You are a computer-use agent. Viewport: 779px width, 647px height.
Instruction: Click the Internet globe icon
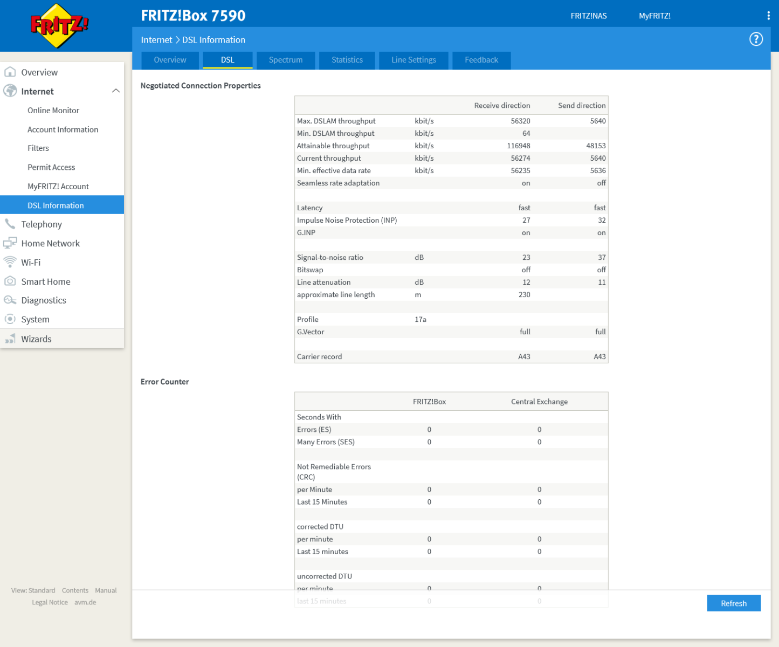(x=10, y=91)
